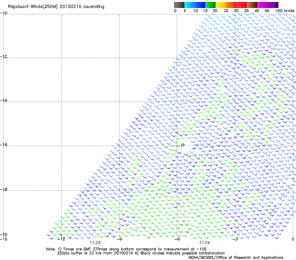Click the "-12" latitude label on the left axis
This screenshot has height=260, width=296.
[4, 56]
